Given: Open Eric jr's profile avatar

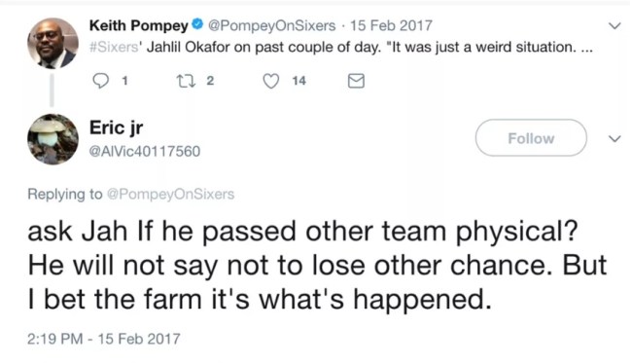Looking at the screenshot, I should [53, 139].
